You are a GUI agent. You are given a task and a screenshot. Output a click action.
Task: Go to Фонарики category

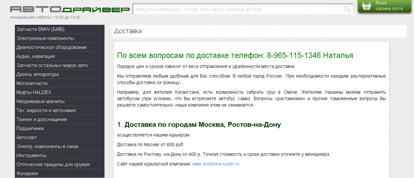pyautogui.click(x=60, y=174)
